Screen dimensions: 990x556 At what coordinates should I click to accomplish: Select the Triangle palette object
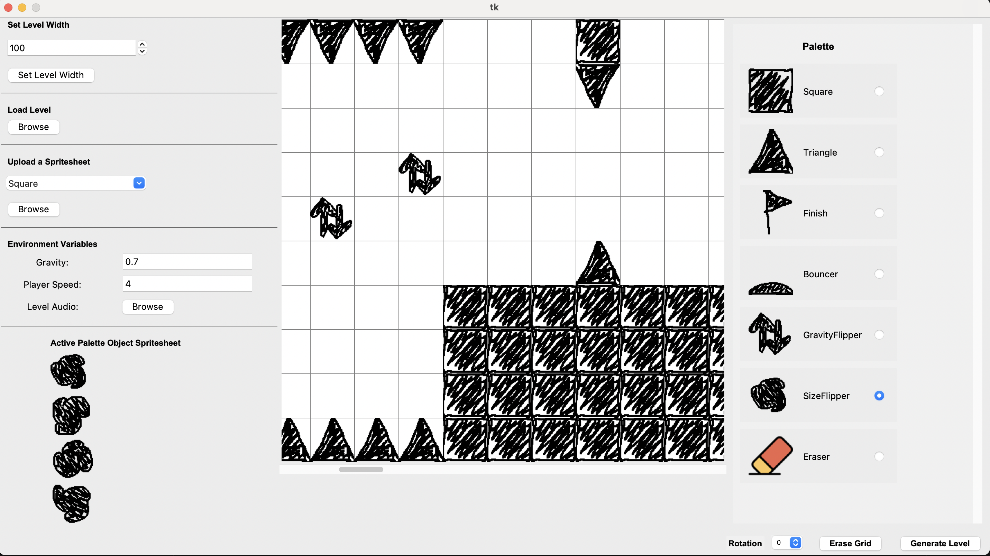tap(879, 151)
